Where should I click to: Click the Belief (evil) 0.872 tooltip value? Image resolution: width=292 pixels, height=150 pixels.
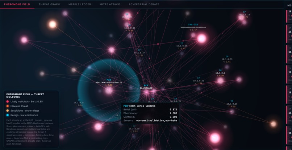pyautogui.click(x=173, y=109)
